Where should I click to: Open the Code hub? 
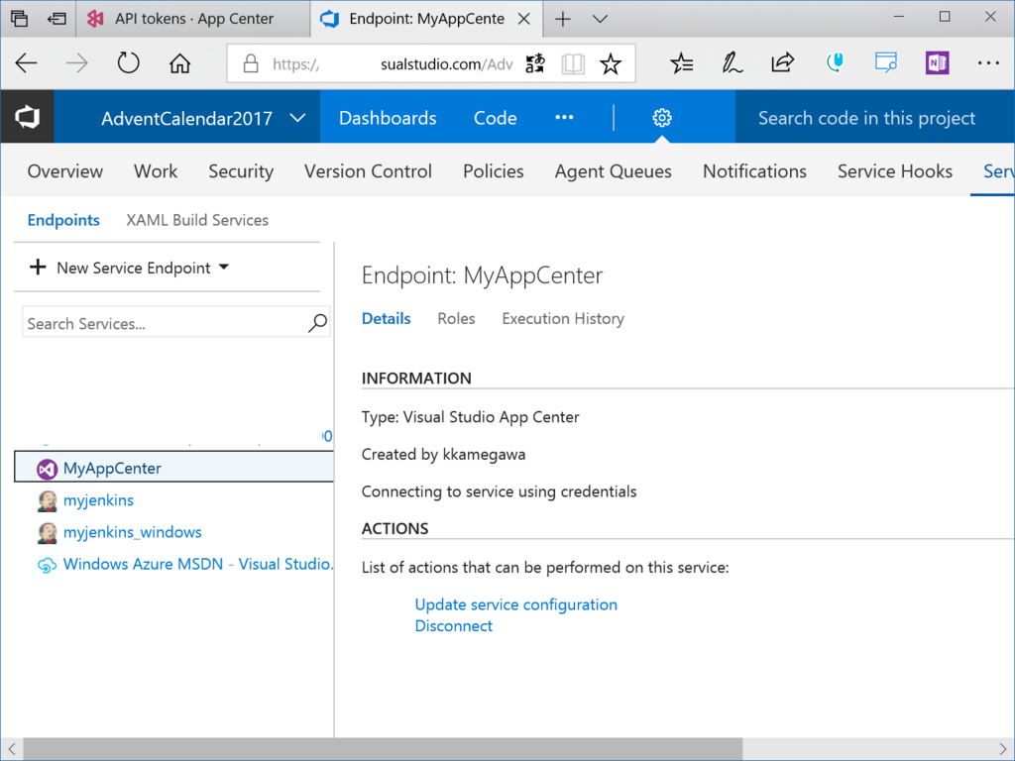click(x=496, y=118)
